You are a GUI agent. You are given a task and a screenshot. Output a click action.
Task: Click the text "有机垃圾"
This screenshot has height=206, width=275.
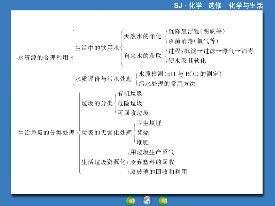point(130,94)
